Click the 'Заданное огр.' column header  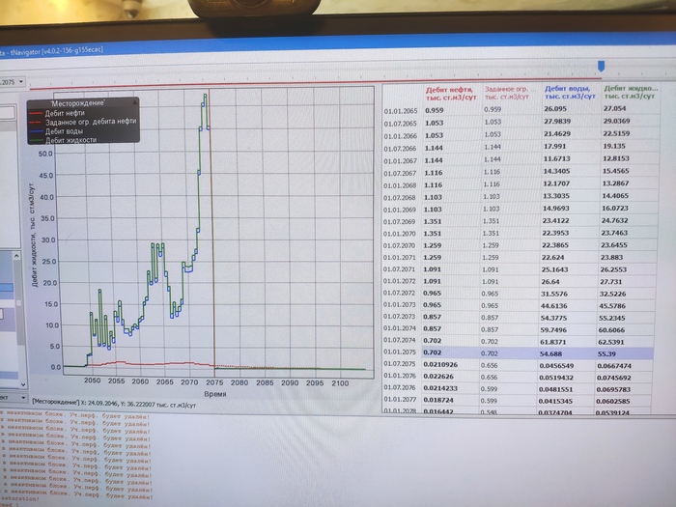[509, 93]
